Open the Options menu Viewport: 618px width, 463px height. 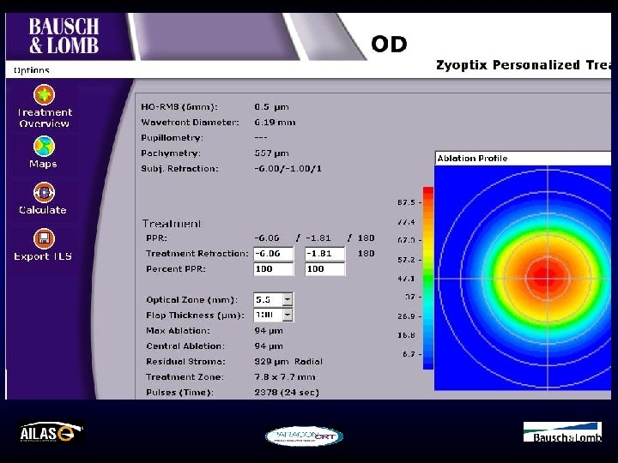[x=31, y=70]
